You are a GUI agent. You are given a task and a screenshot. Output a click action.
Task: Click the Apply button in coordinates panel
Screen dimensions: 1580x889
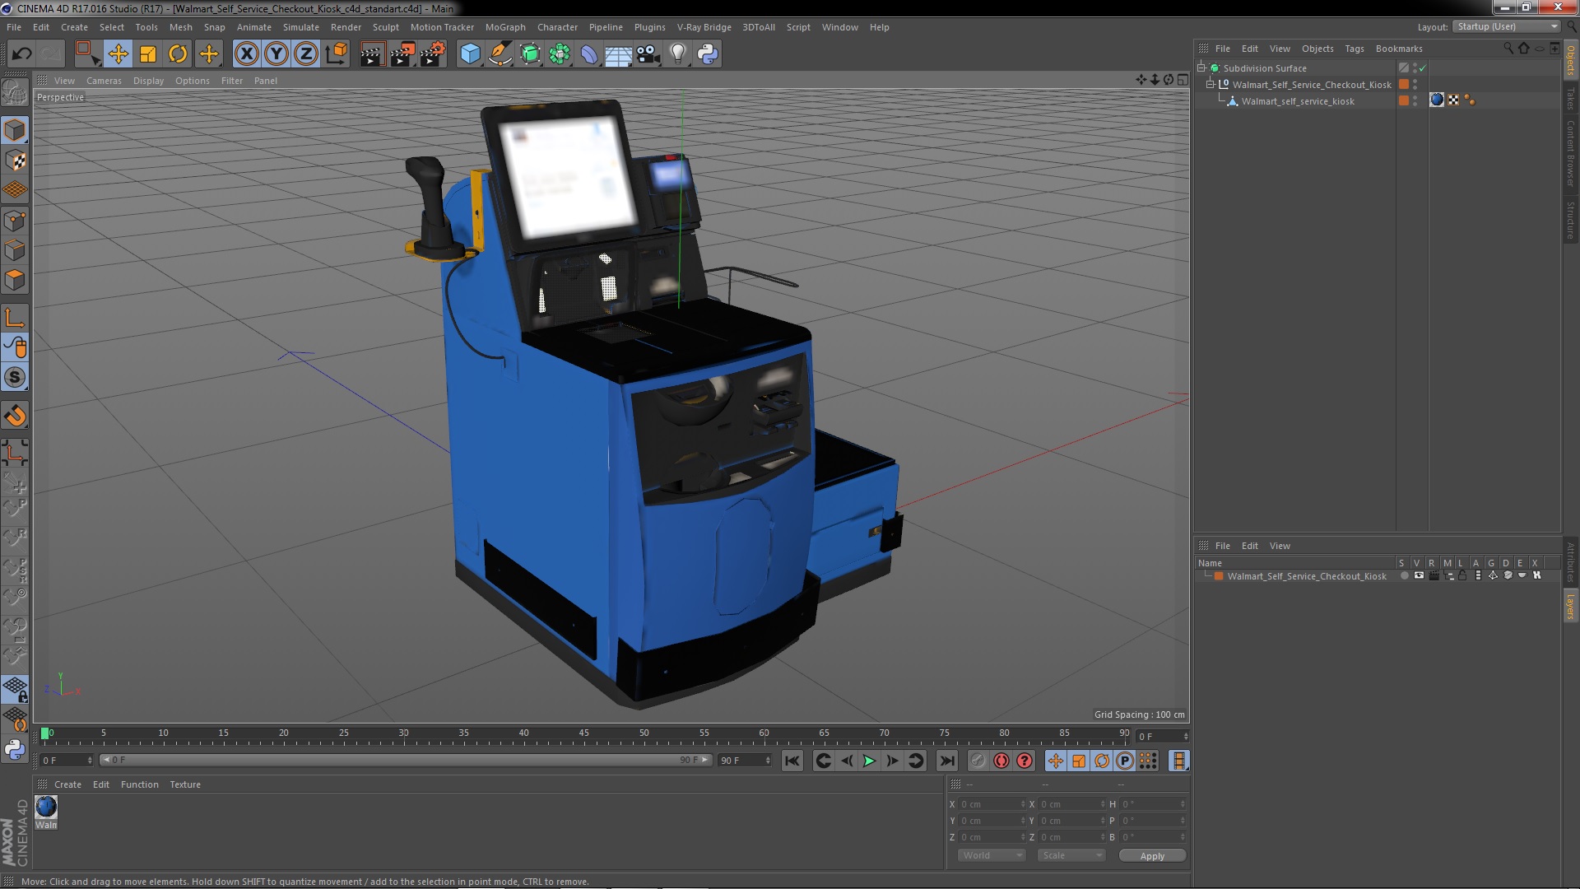[x=1151, y=855]
